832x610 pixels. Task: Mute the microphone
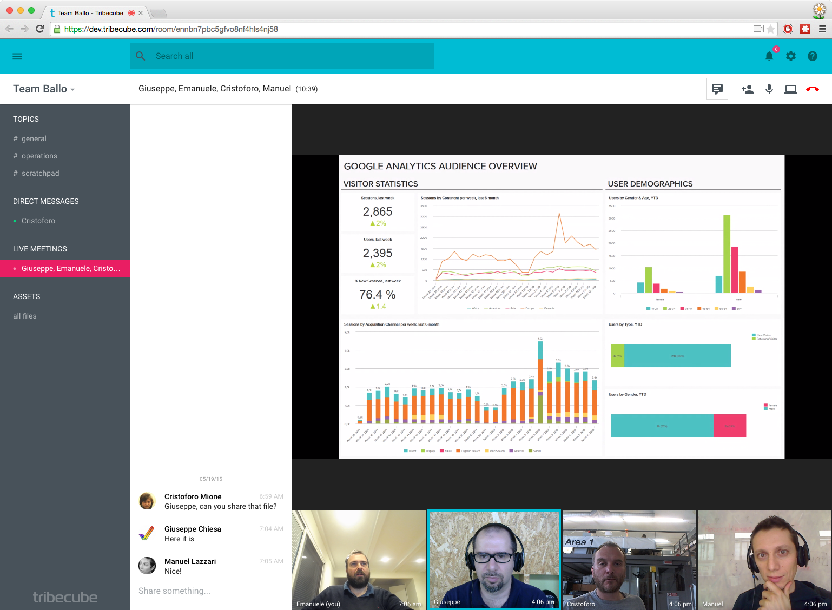pyautogui.click(x=769, y=89)
